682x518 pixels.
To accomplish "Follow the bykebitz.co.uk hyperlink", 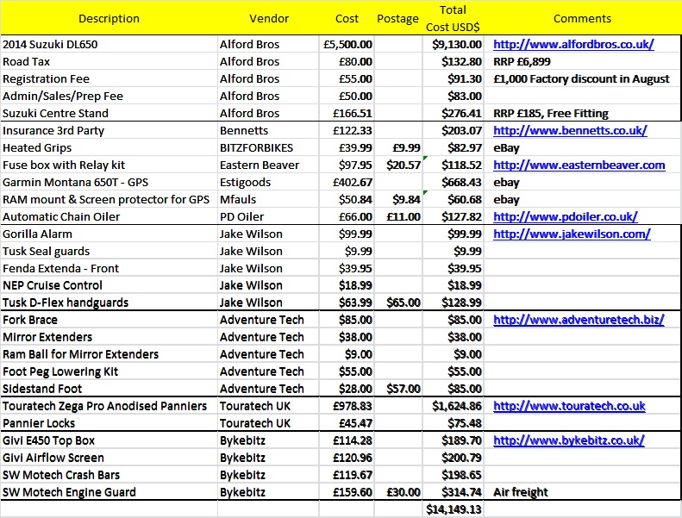I will pyautogui.click(x=569, y=440).
